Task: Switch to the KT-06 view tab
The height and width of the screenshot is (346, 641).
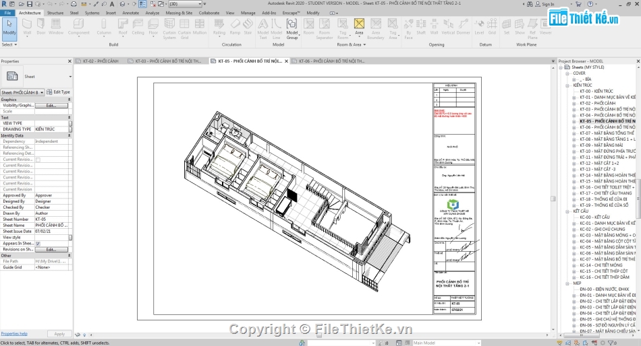Action: click(x=331, y=61)
